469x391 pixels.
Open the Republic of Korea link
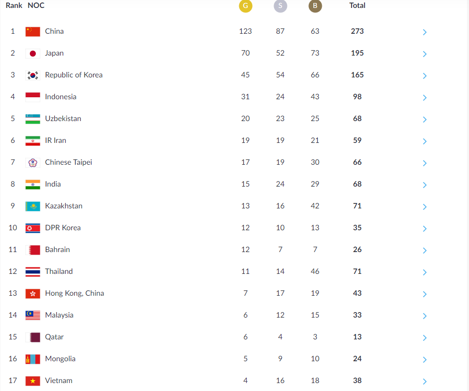(74, 75)
